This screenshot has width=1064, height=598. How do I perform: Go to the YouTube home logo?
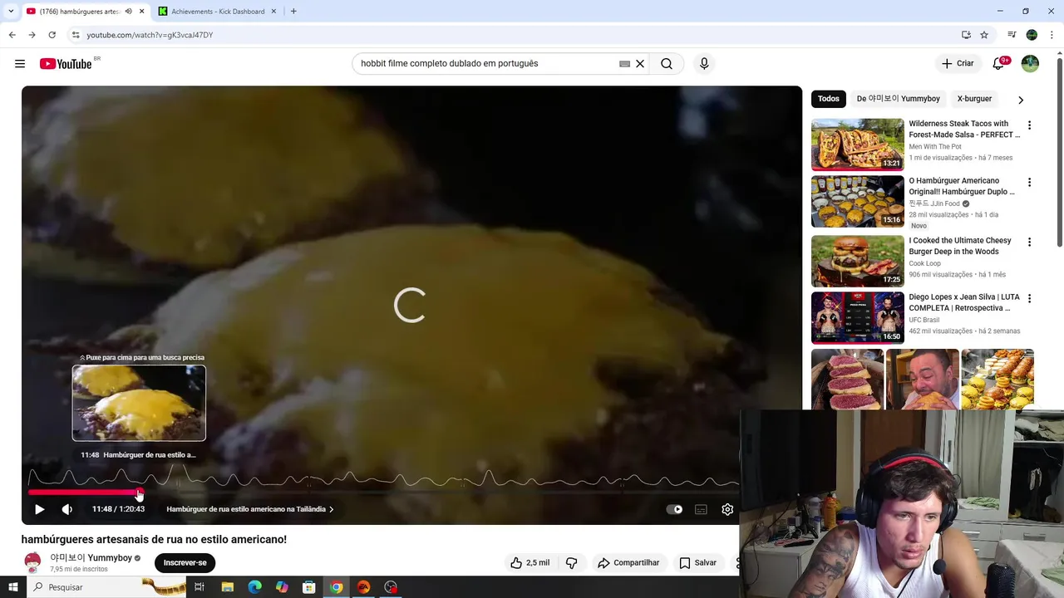tap(66, 64)
